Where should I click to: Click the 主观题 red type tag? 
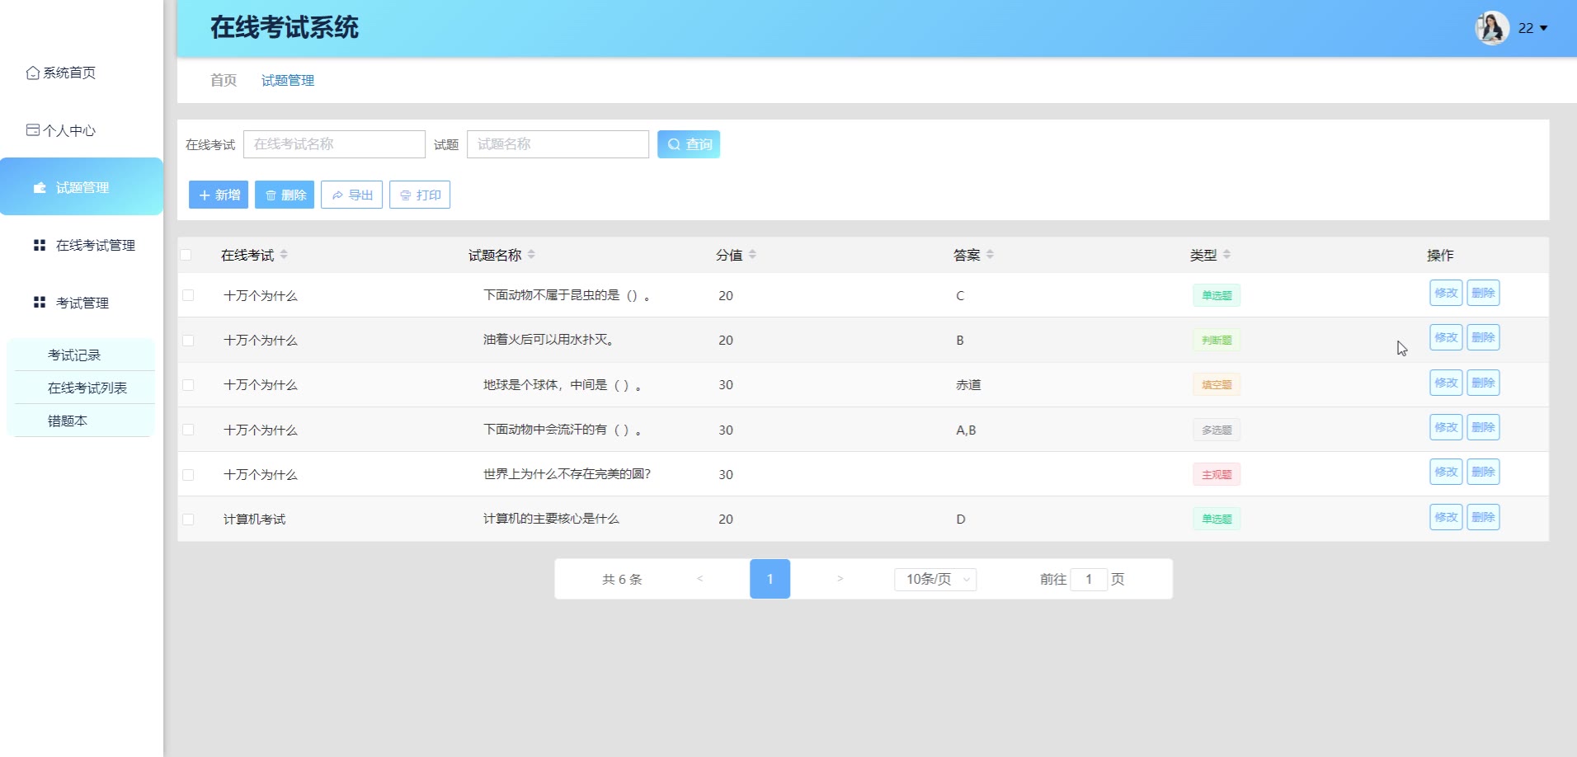tap(1216, 474)
